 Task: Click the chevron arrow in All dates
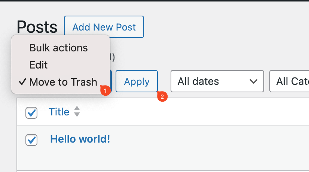(x=253, y=81)
